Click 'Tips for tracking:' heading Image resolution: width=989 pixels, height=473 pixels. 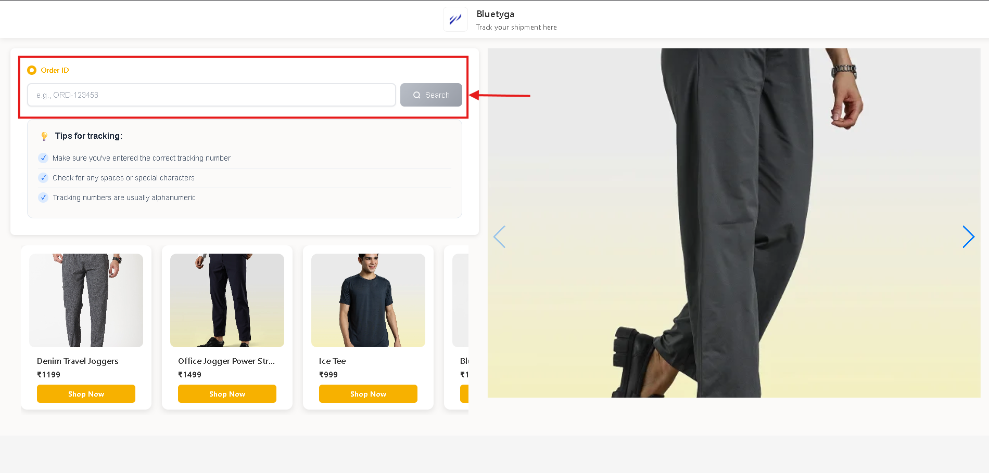pos(88,136)
